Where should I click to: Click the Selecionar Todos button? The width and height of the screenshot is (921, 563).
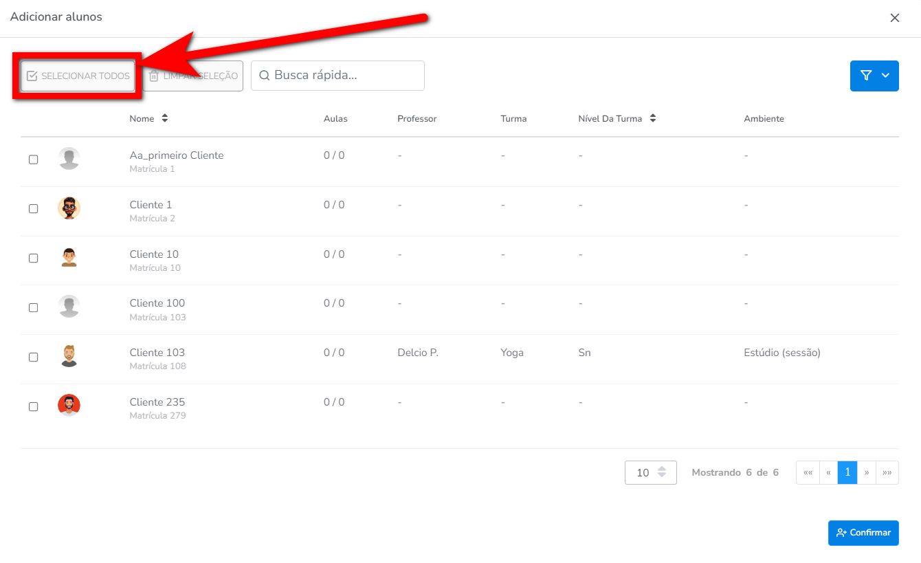click(78, 76)
